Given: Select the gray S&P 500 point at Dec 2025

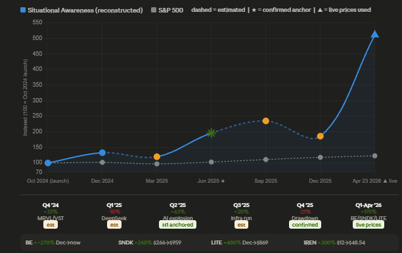Looking at the screenshot, I should 320,157.
